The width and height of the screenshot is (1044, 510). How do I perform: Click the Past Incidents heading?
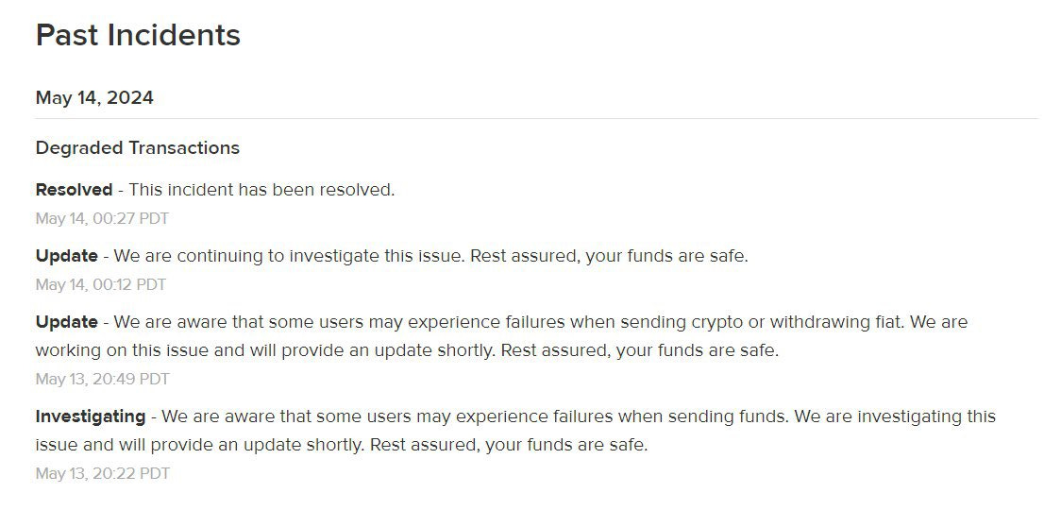(138, 36)
